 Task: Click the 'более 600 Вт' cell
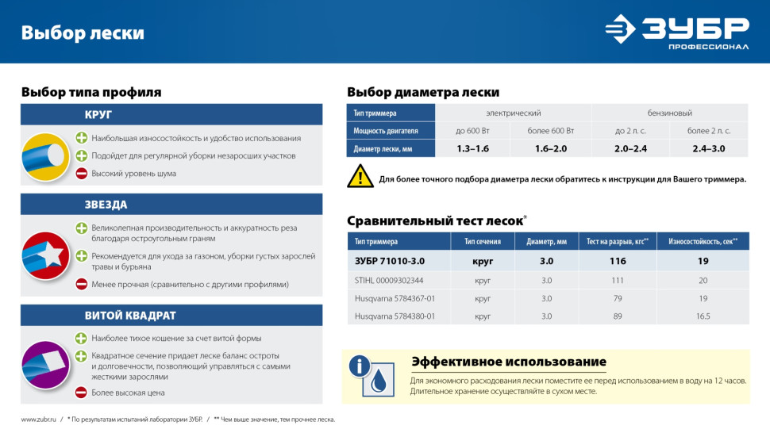click(551, 130)
